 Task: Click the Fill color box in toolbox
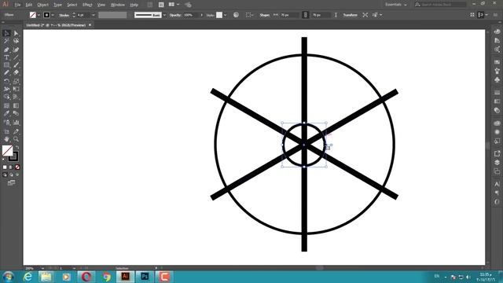point(7,150)
